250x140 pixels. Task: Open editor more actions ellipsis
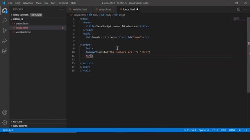coord(245,9)
